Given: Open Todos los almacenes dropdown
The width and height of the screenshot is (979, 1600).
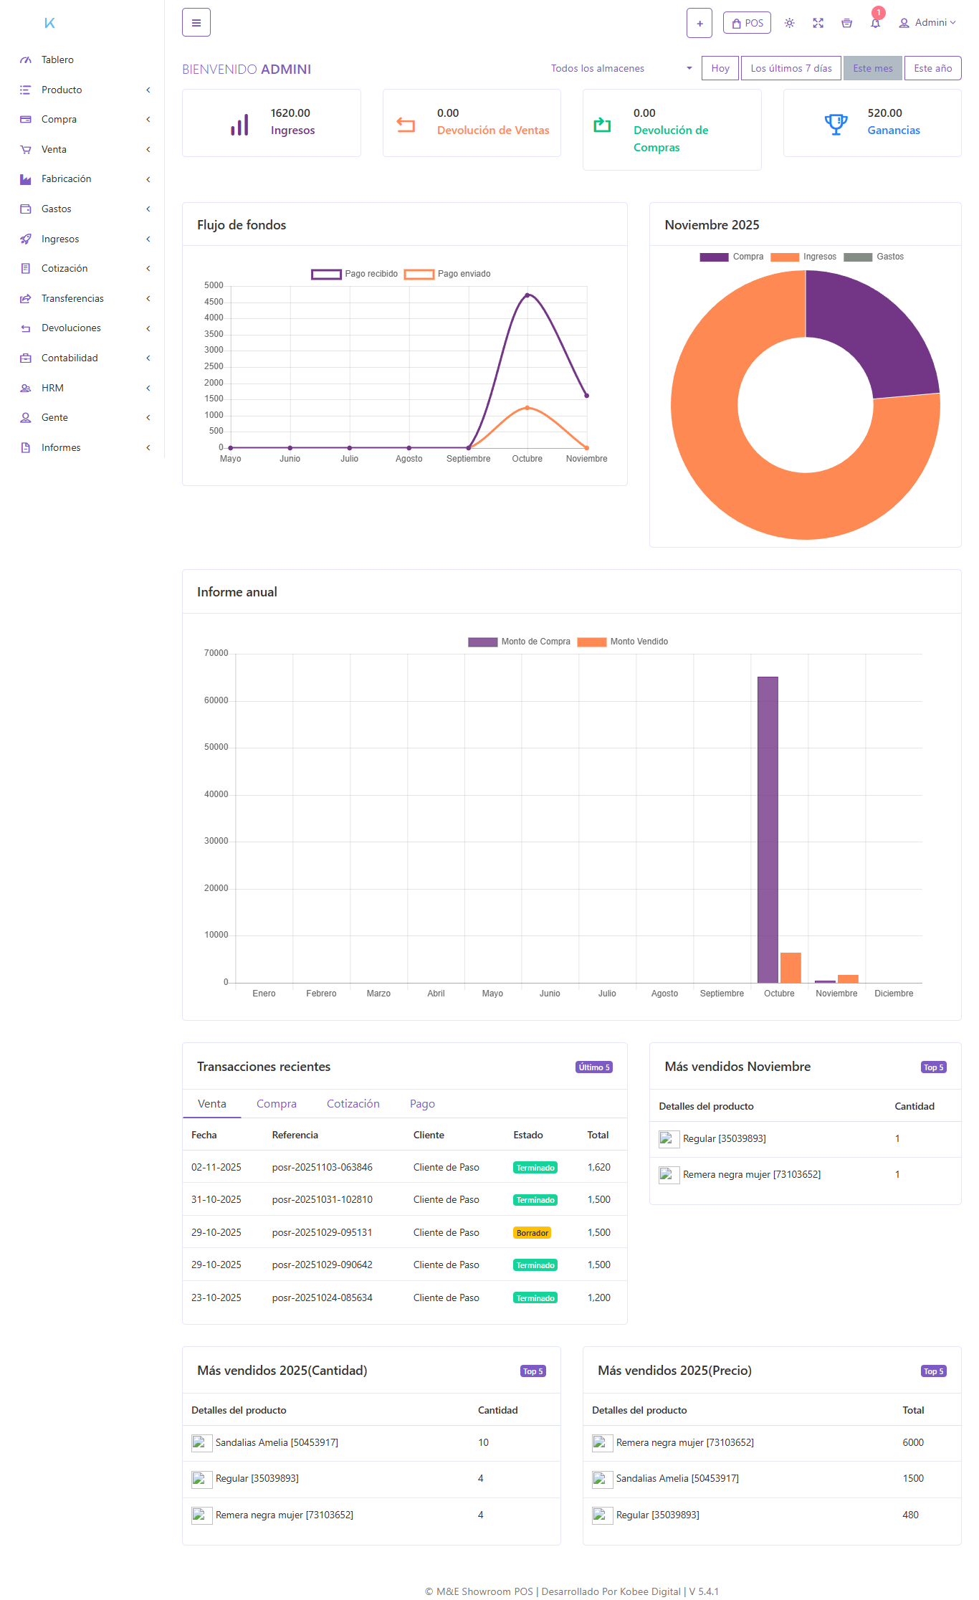Looking at the screenshot, I should click(621, 69).
